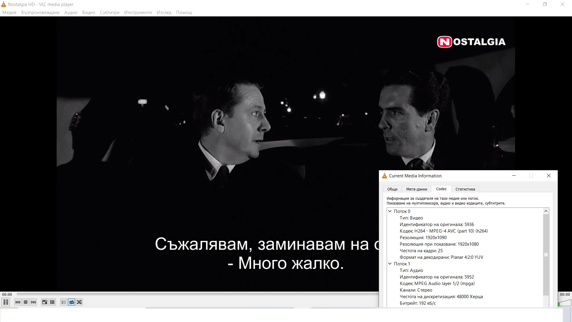The image size is (572, 322).
Task: Select the Тип: Аудио row
Action: [411, 270]
